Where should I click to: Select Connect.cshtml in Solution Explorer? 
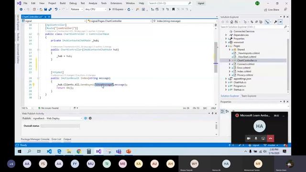pyautogui.click(x=245, y=64)
